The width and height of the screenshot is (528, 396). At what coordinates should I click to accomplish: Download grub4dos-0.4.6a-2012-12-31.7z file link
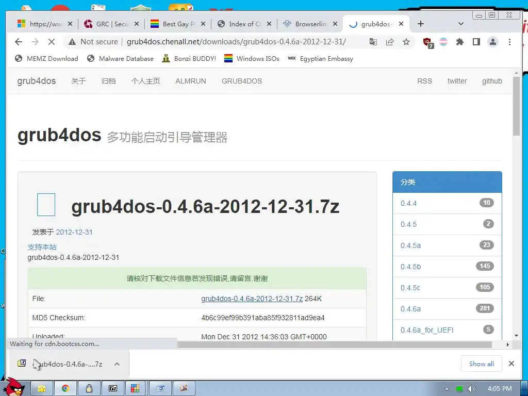252,299
